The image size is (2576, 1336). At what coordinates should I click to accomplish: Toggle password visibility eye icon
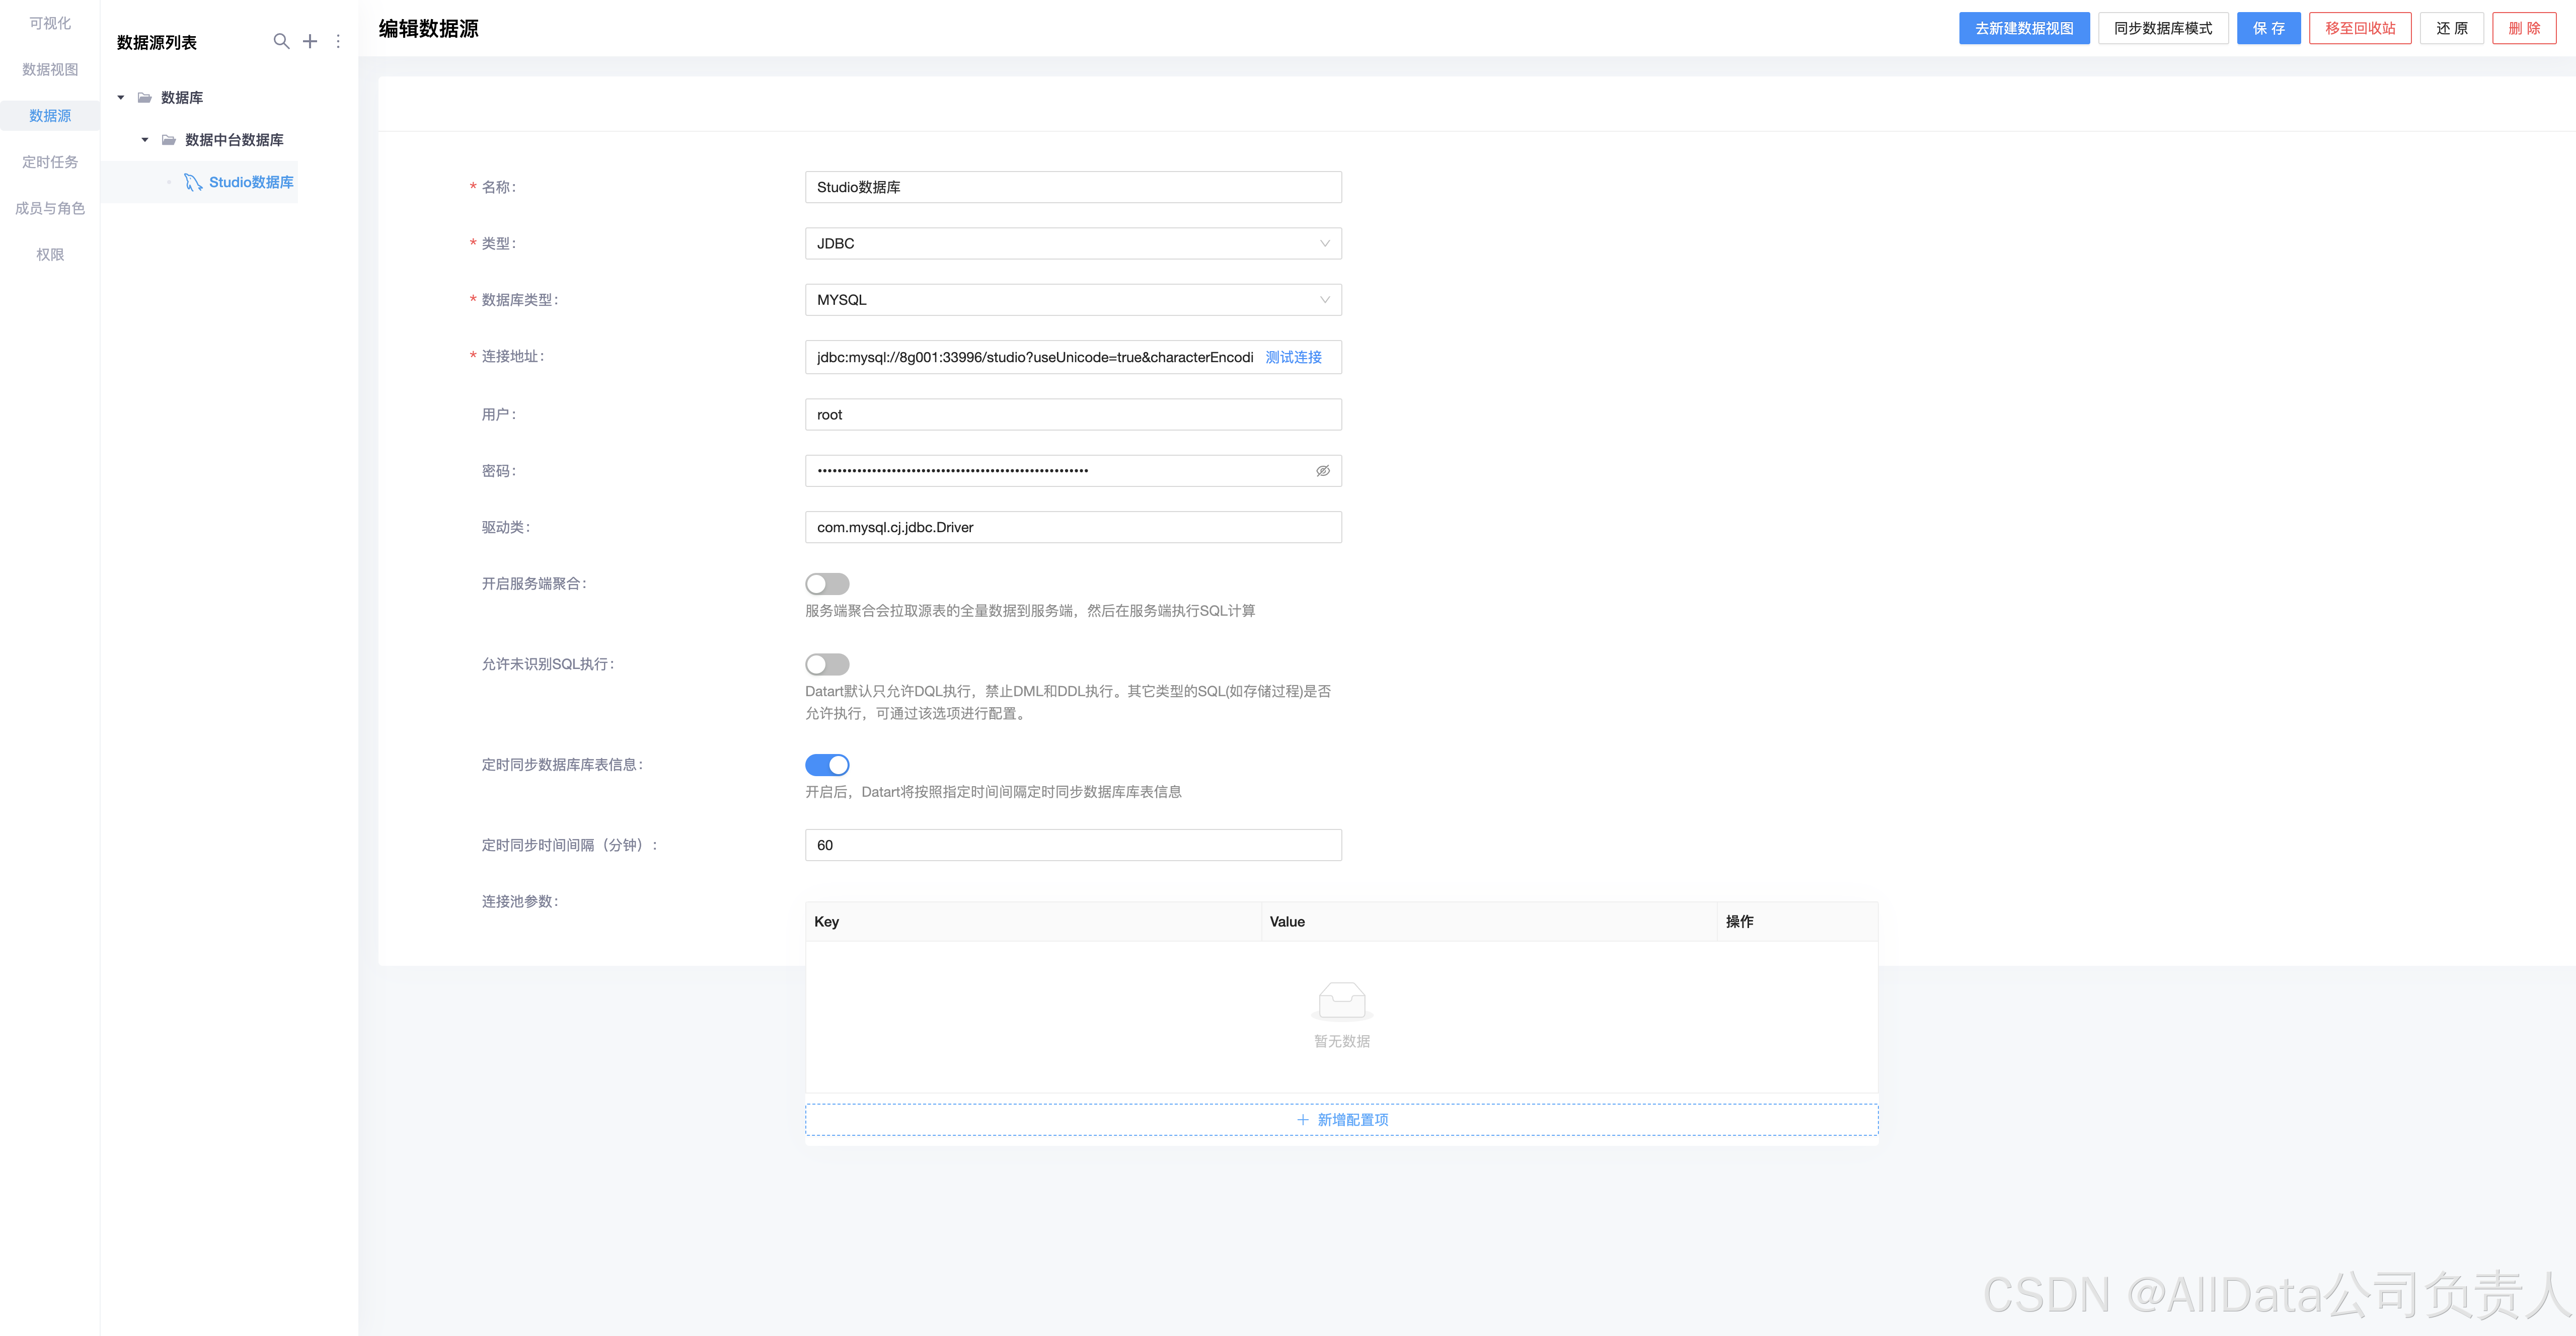coord(1322,471)
